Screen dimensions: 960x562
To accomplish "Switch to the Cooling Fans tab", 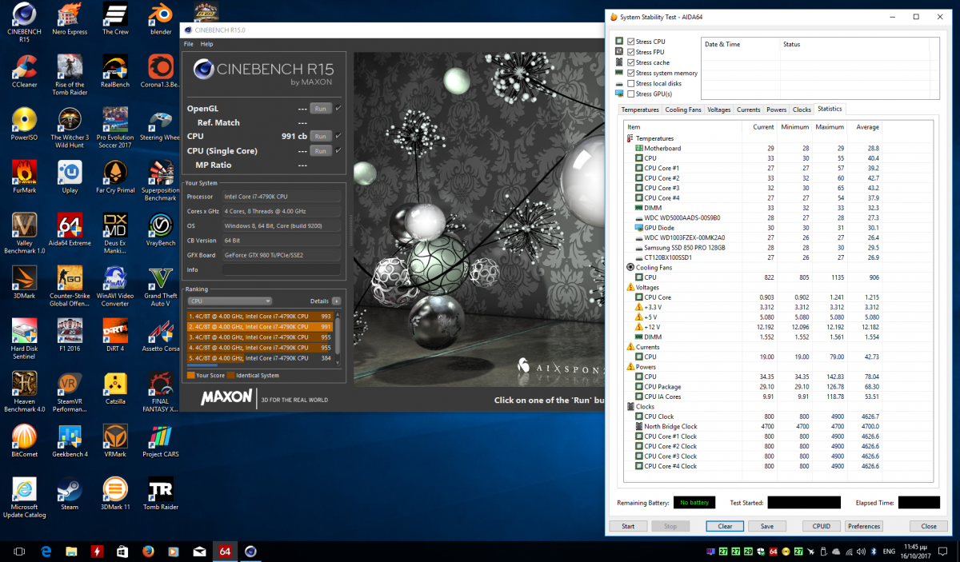I will [683, 110].
